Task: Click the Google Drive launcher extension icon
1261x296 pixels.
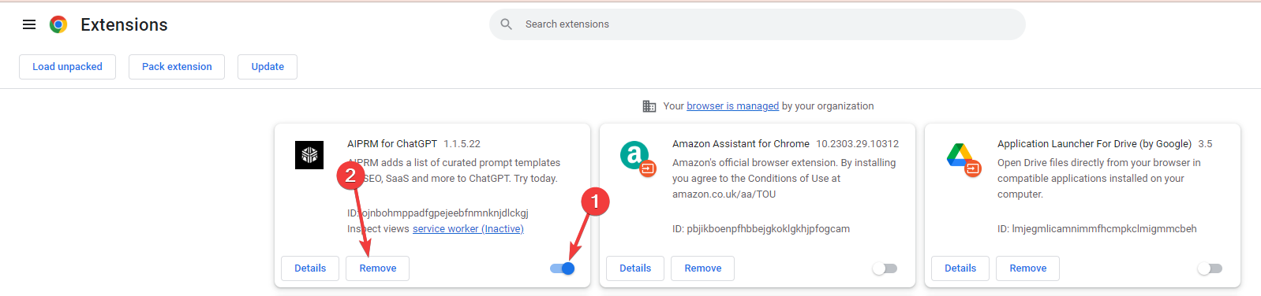Action: click(963, 158)
